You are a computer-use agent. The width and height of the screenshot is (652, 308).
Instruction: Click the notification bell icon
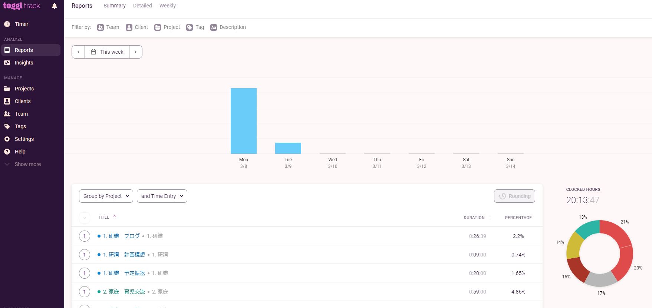pos(55,6)
